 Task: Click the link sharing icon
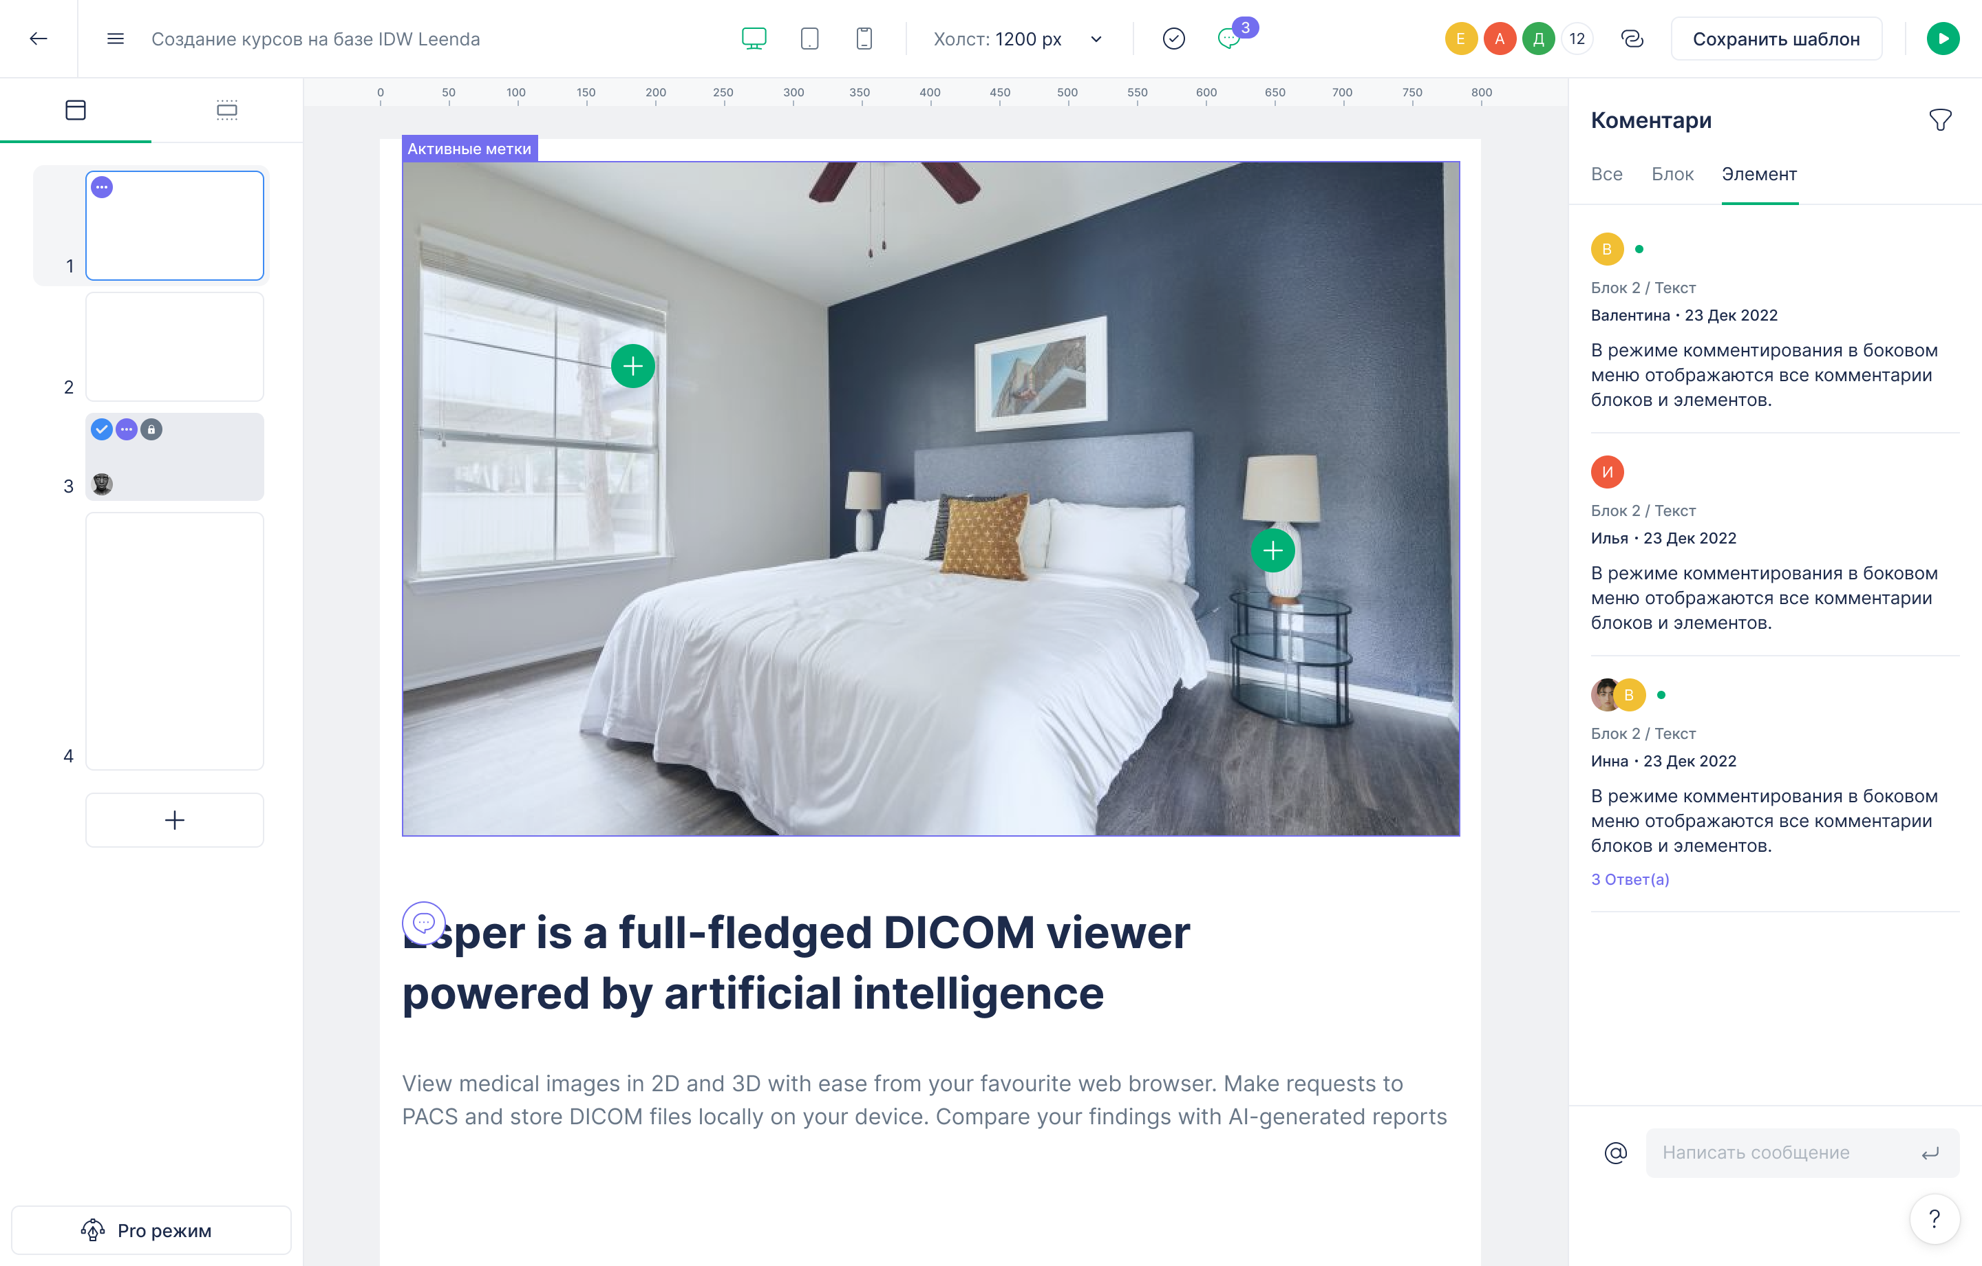(1631, 39)
